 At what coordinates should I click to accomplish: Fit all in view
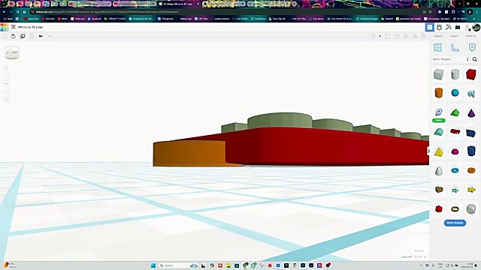[x=7, y=76]
